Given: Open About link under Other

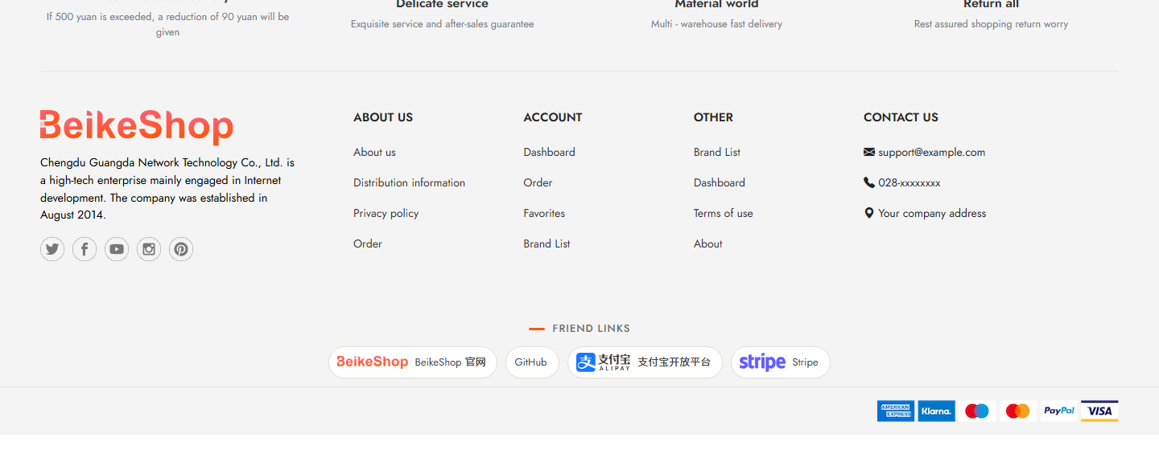Looking at the screenshot, I should (708, 243).
